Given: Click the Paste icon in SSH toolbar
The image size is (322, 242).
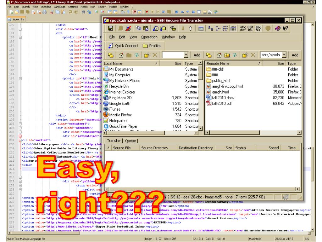Looking at the screenshot, I should tap(146, 28).
